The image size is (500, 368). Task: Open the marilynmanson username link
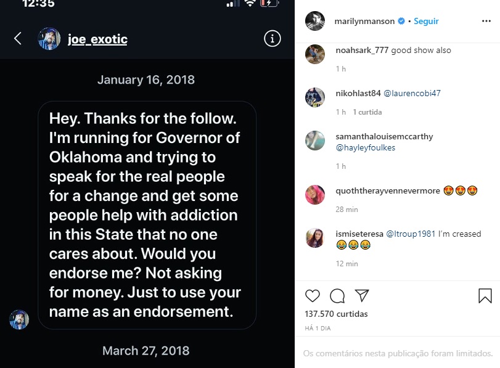(365, 21)
